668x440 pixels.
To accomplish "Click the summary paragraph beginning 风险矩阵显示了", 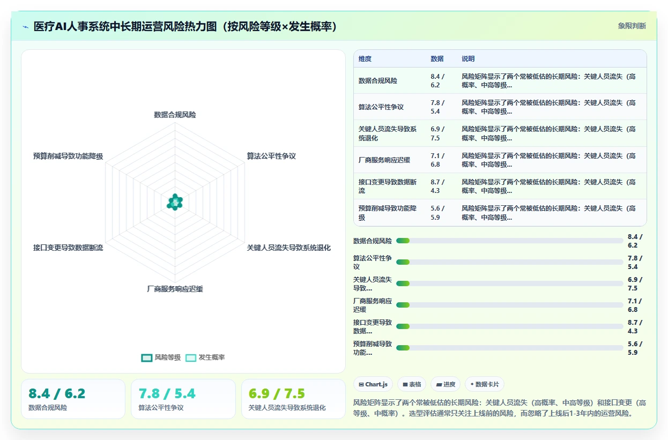I will [x=500, y=408].
